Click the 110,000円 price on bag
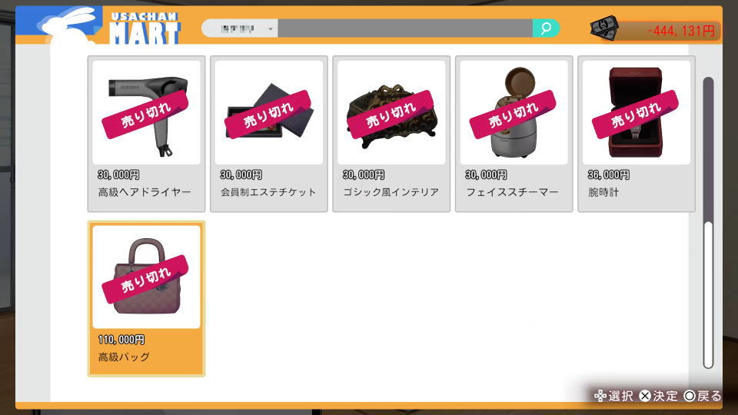This screenshot has width=738, height=415. point(121,340)
